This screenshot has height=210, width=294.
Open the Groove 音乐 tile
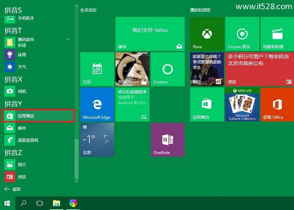[x=242, y=34]
